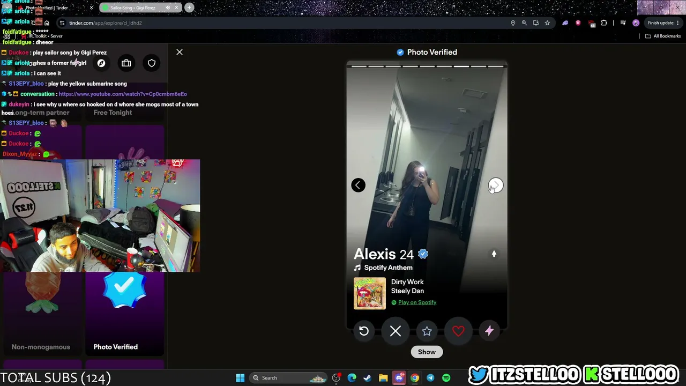686x386 pixels.
Task: Open the All Bookmarks folder
Action: pyautogui.click(x=662, y=36)
